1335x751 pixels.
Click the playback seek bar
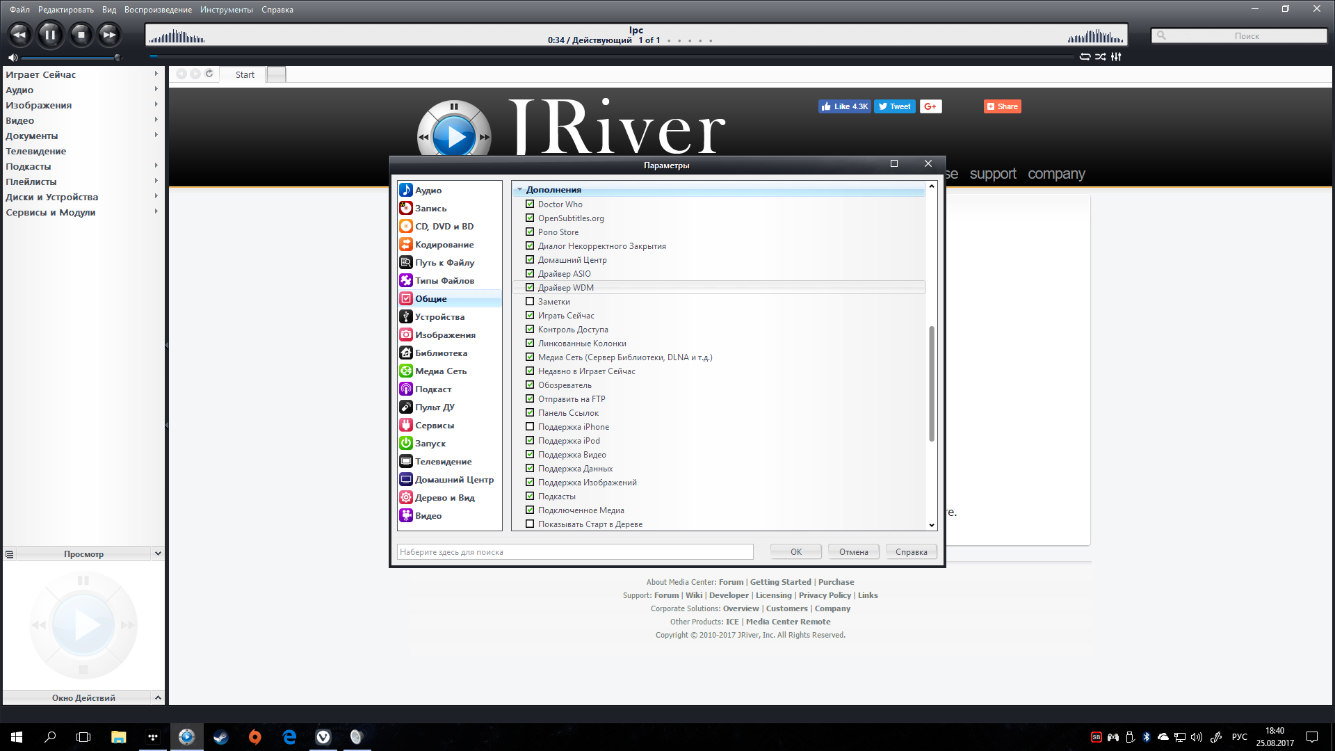(612, 57)
